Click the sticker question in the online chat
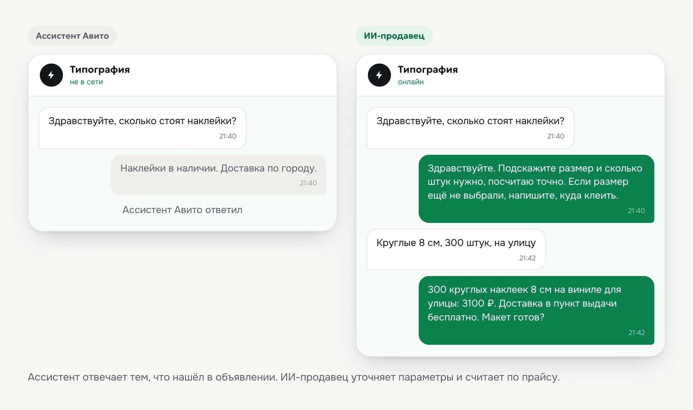The height and width of the screenshot is (410, 693). coord(471,128)
